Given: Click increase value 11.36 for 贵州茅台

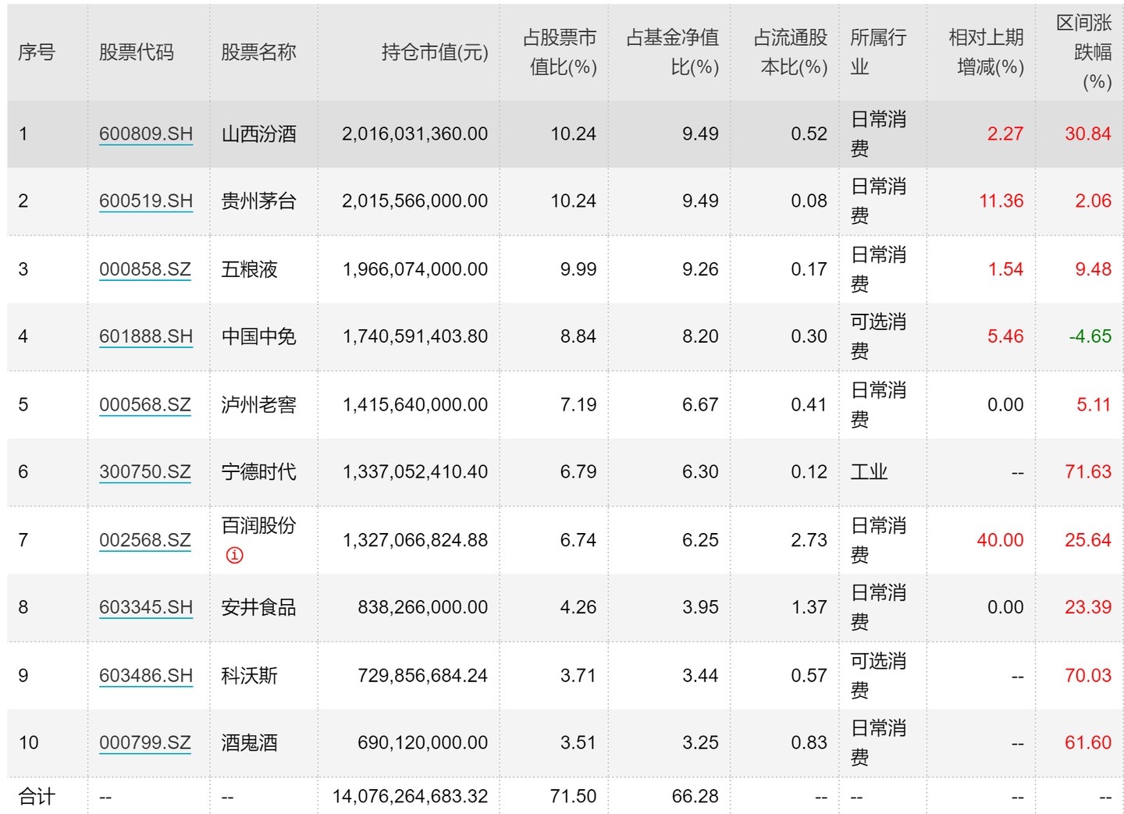Looking at the screenshot, I should (x=1001, y=201).
